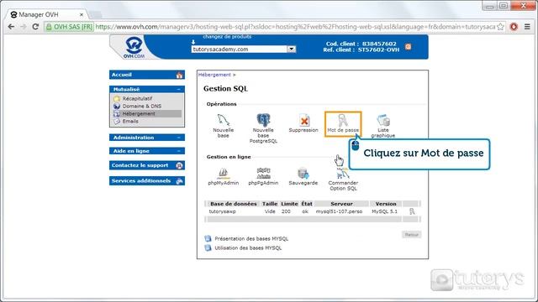This screenshot has height=302, width=538.
Task: Open Utilisation des bases MYSQL link
Action: click(x=248, y=248)
